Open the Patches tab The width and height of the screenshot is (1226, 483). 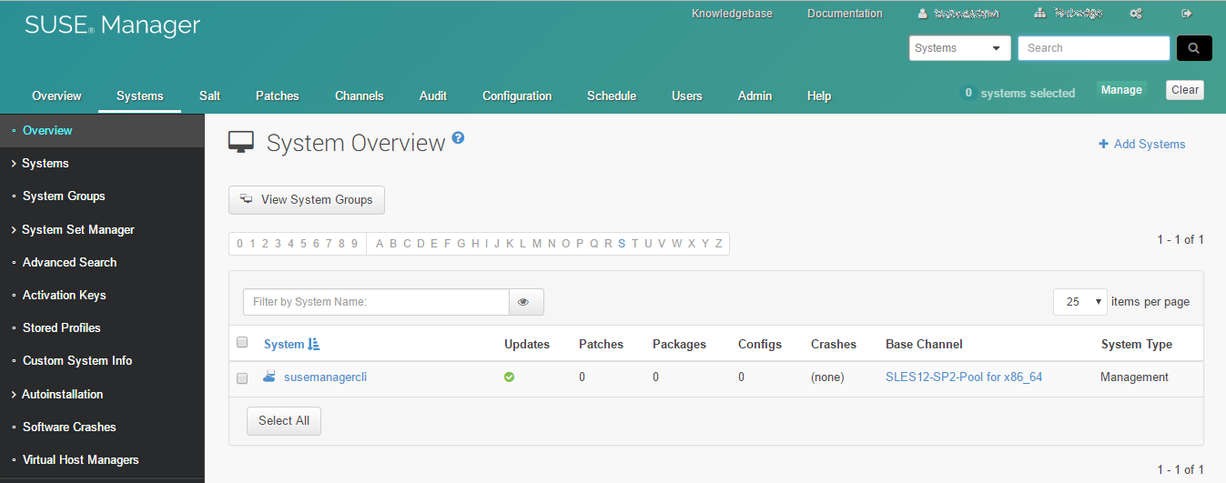click(x=277, y=96)
